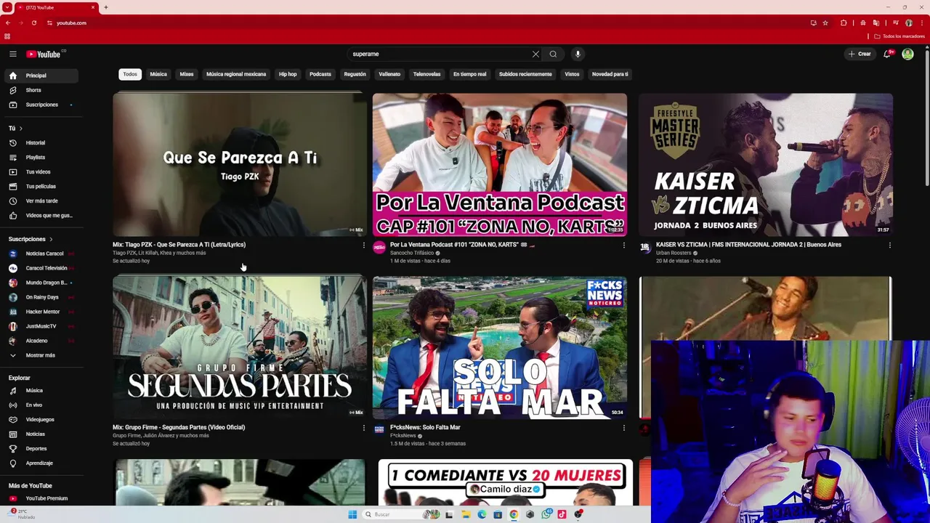Select the Telenovelas filter chip
The height and width of the screenshot is (523, 930).
pyautogui.click(x=427, y=74)
